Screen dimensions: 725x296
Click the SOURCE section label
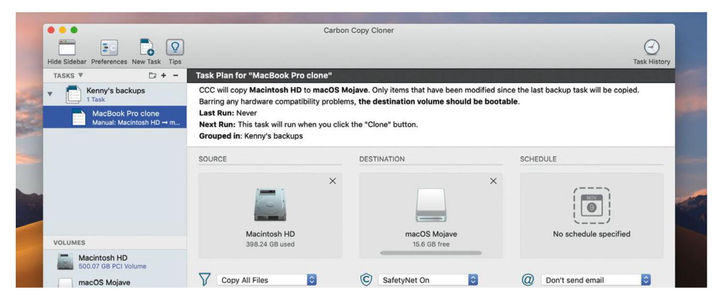[x=212, y=159]
